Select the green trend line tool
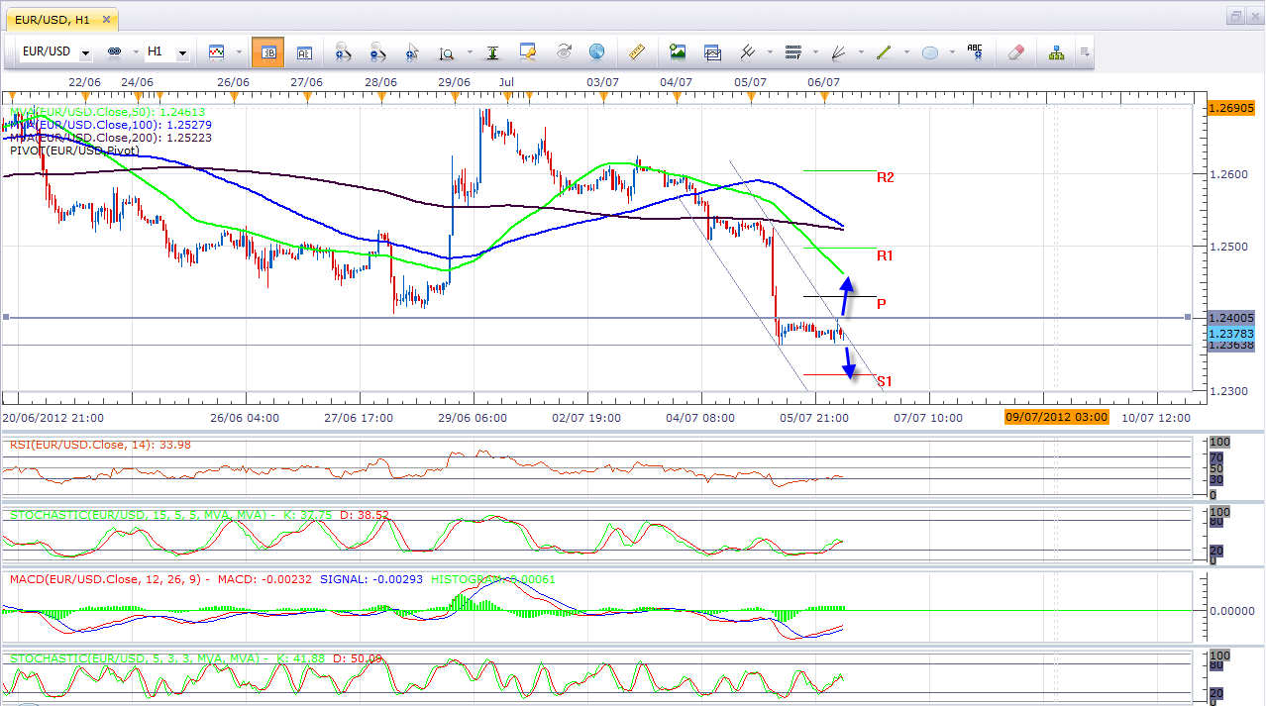The width and height of the screenshot is (1266, 706). [x=884, y=51]
